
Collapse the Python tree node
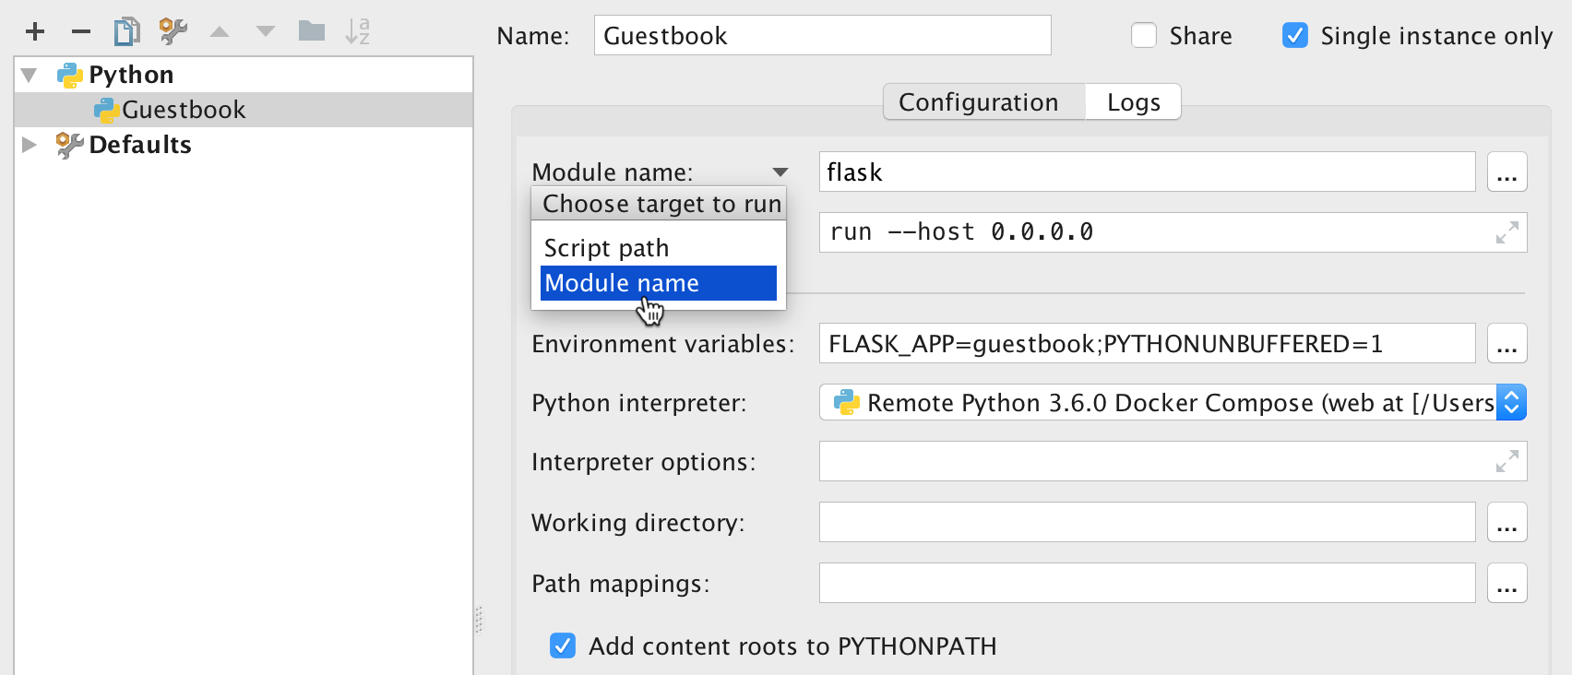tap(30, 75)
